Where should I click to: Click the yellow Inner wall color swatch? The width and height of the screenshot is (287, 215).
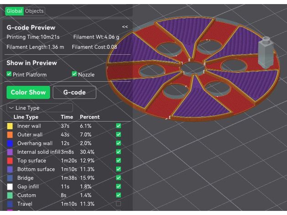[10, 126]
